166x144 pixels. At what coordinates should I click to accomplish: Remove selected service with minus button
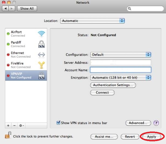click(14, 126)
